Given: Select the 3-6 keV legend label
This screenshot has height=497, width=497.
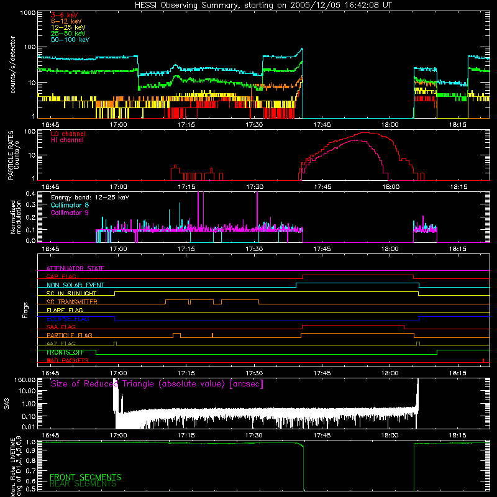Looking at the screenshot, I should point(65,15).
